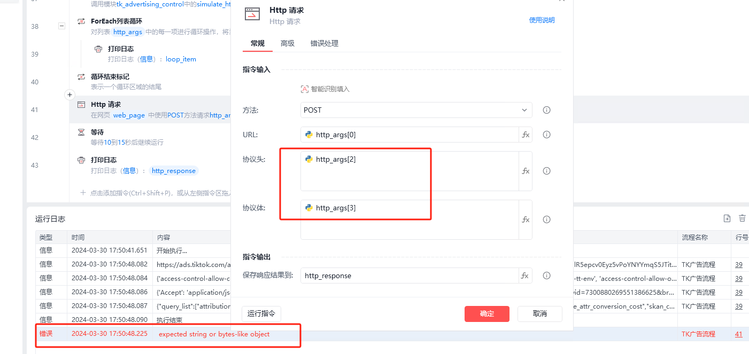
Task: Switch to the 错误处理 tab
Action: [x=325, y=43]
